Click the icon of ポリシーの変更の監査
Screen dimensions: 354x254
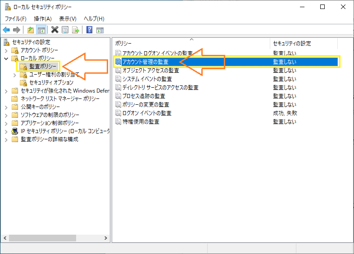[x=118, y=105]
